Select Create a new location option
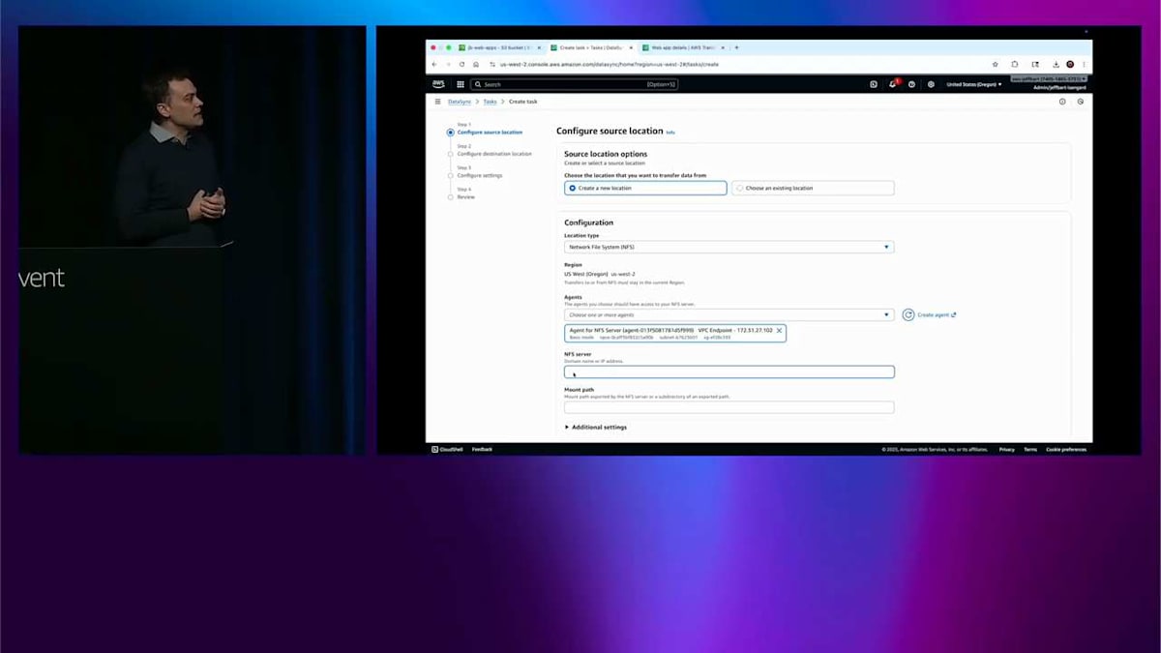Viewport: 1161px width, 653px height. tap(645, 189)
